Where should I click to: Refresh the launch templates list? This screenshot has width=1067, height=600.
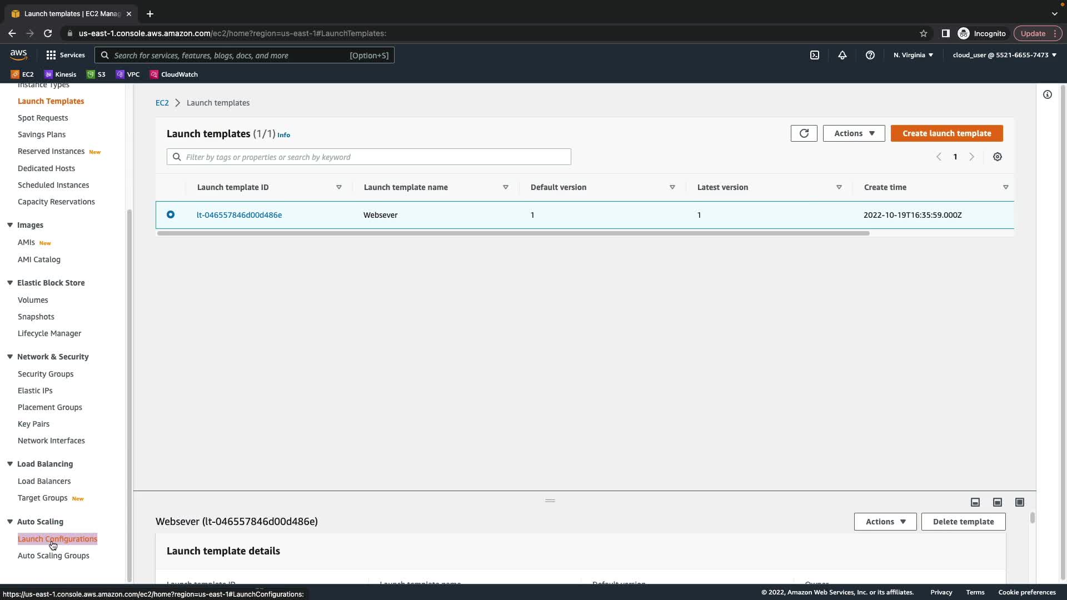point(804,133)
